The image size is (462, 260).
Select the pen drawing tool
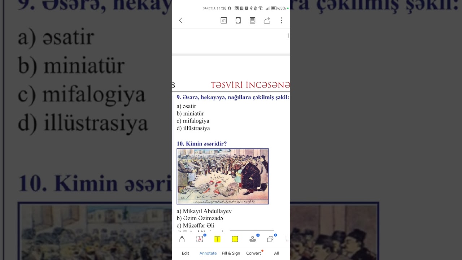click(182, 239)
